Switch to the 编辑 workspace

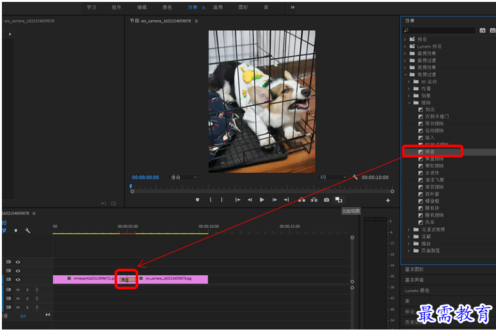coord(141,7)
